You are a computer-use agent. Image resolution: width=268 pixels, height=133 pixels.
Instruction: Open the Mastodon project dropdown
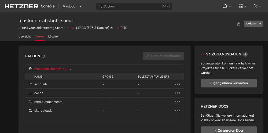click(x=72, y=6)
